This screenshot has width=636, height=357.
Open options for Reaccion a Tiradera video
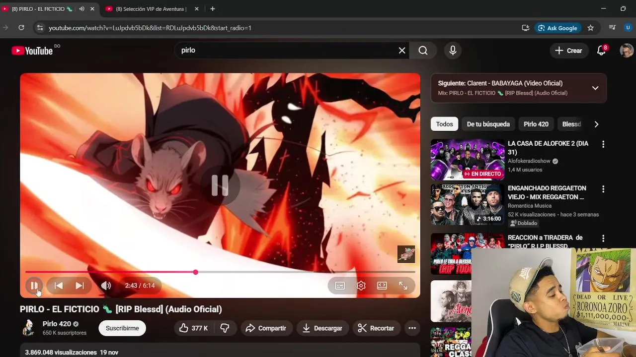[x=603, y=238]
